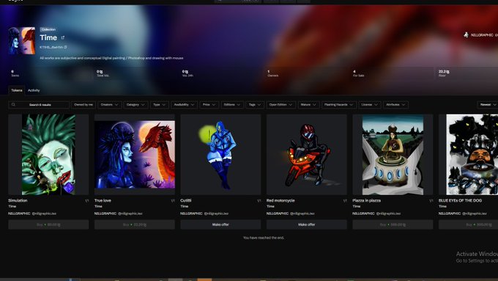Open the Piazza in piazza artwork thumbnail
The image size is (498, 281).
[x=393, y=155]
